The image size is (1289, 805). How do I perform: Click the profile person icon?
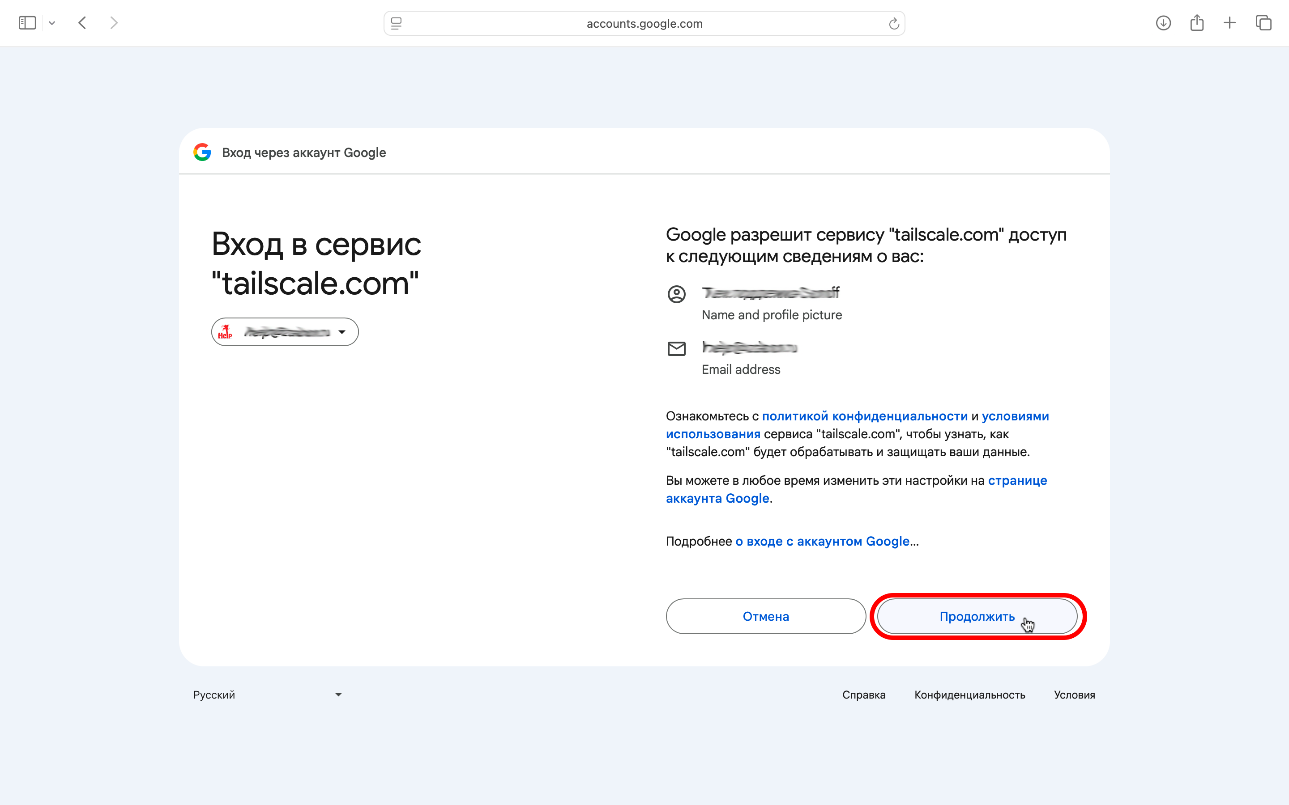676,294
